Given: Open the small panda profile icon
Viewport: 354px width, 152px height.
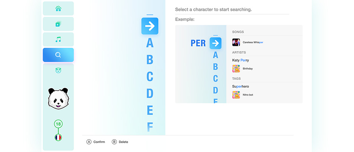Looking at the screenshot, I should point(58,71).
